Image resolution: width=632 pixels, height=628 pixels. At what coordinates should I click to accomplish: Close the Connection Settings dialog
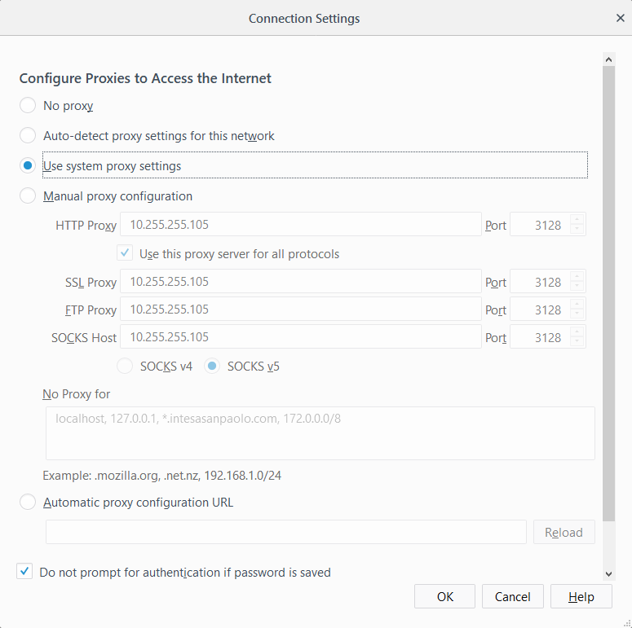point(621,18)
